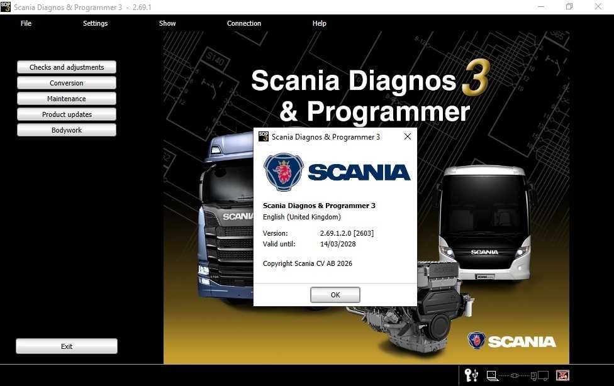The width and height of the screenshot is (614, 386).
Task: Click the laptop computer connection icon
Action: (x=492, y=376)
